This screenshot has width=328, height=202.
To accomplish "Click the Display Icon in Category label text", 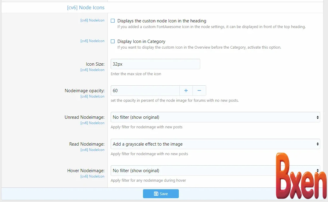I will click(x=141, y=41).
